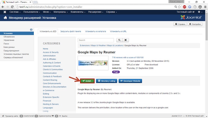This screenshot has width=208, height=118.
Task: Switch to Установить из URL tab
Action: coord(118,31)
